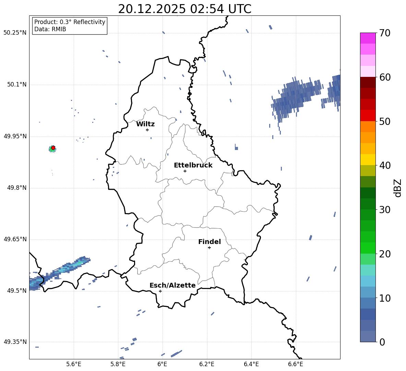
Task: Select the Findel station label
Action: pyautogui.click(x=210, y=242)
